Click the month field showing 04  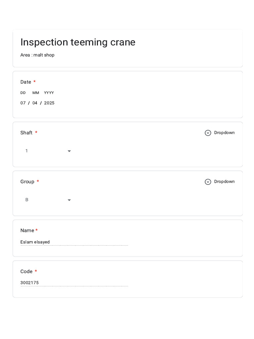pos(35,103)
